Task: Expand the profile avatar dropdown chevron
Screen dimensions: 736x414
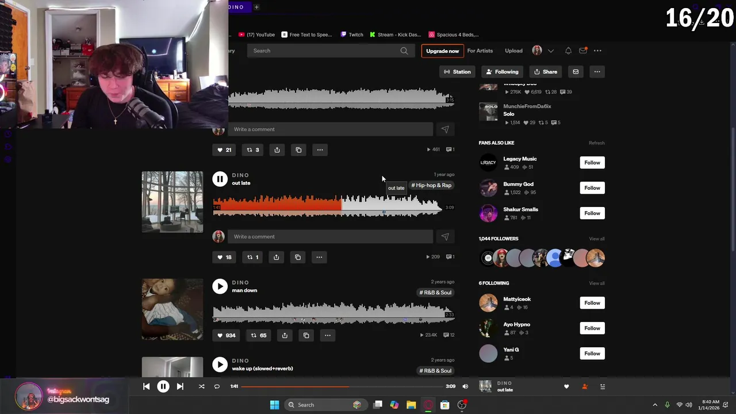Action: point(551,51)
